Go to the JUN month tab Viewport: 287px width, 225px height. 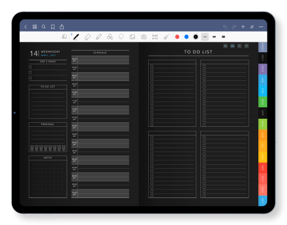pyautogui.click(x=262, y=135)
